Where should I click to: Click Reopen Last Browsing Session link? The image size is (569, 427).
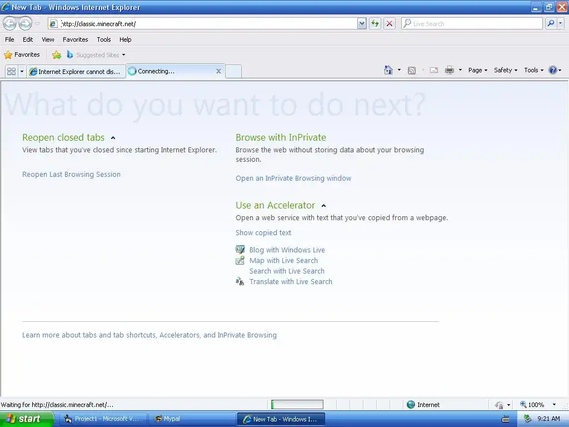pos(71,174)
